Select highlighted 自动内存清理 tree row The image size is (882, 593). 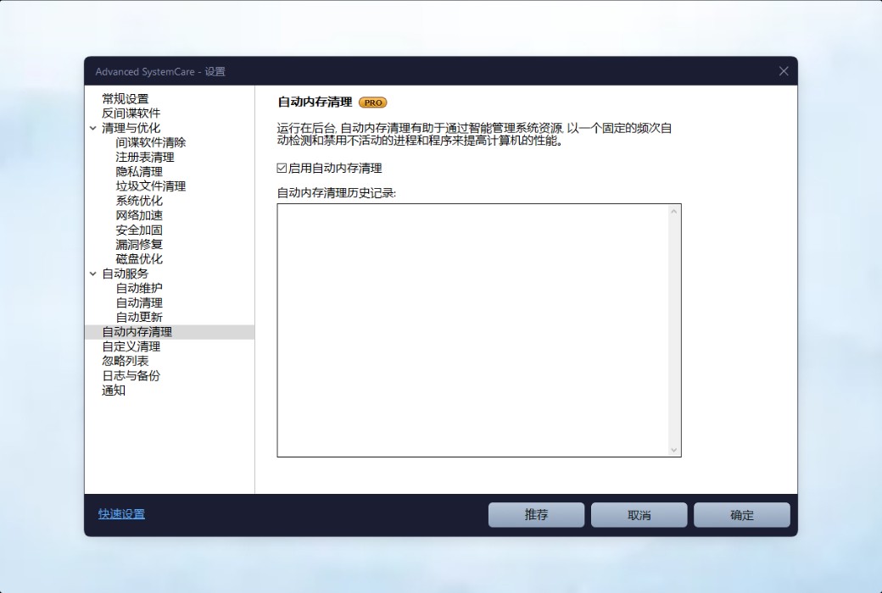click(170, 332)
